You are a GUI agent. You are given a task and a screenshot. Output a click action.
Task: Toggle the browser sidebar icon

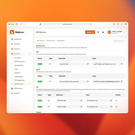coord(17,24)
